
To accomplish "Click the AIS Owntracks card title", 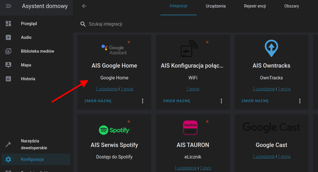I will coord(271,66).
